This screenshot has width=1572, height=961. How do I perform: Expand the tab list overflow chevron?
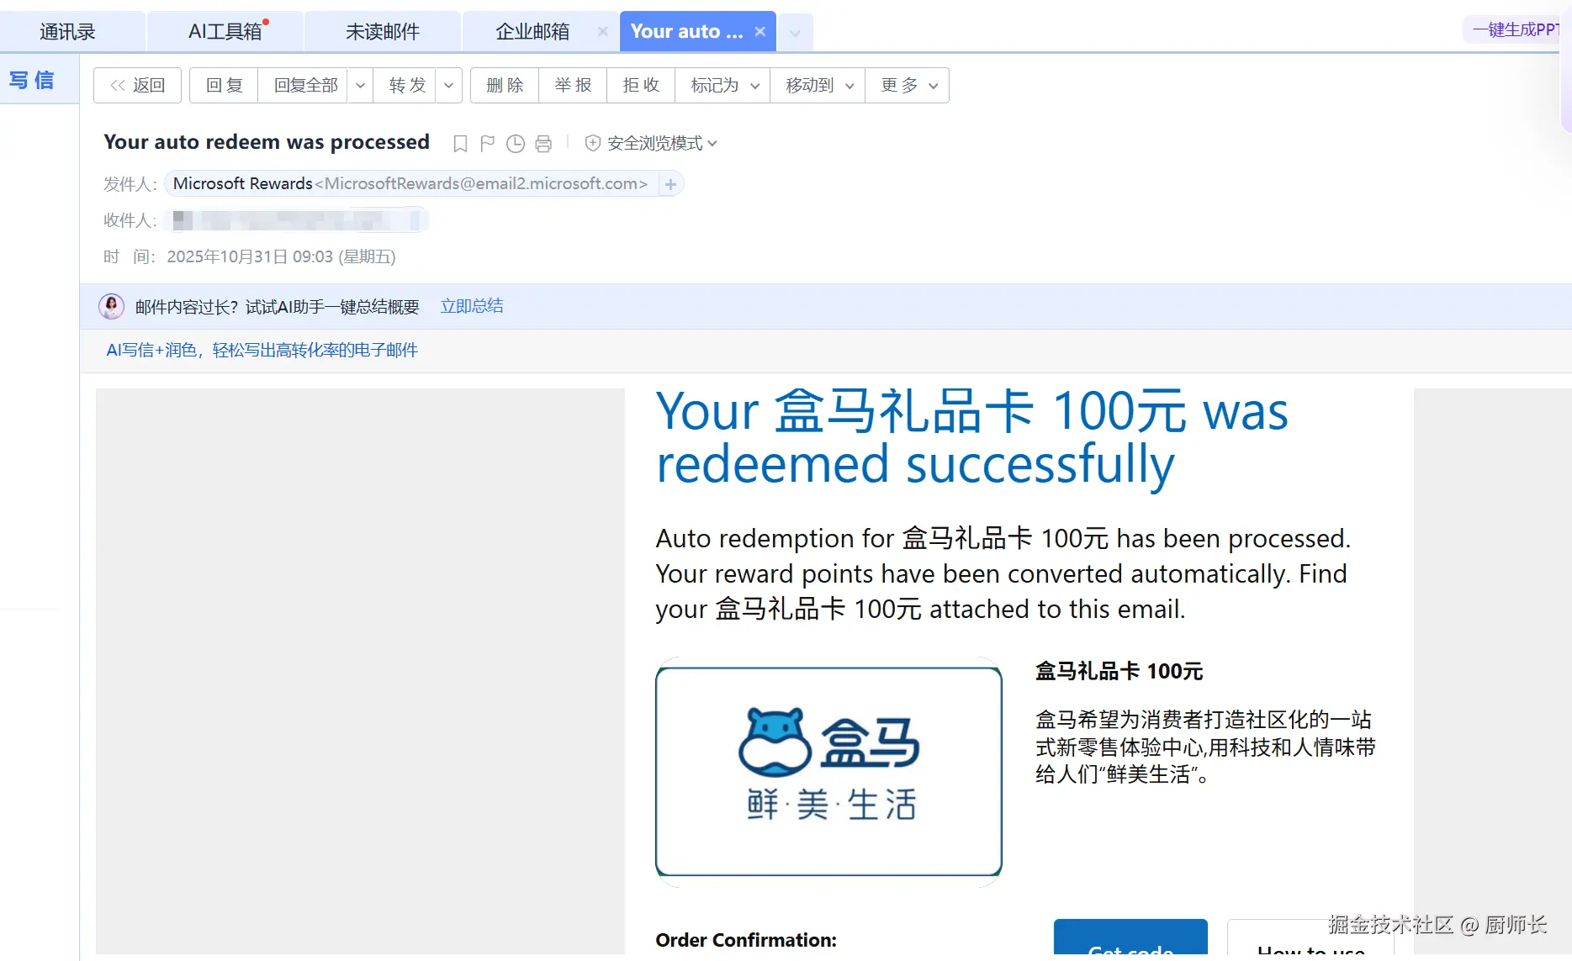pos(795,34)
